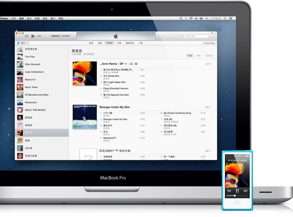Select Rebelution in artist list
Image resolution: width=293 pixels, height=217 pixels.
click(x=41, y=102)
